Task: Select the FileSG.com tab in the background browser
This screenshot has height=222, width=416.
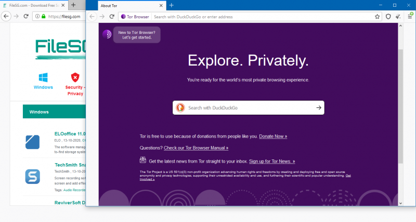Action: (x=34, y=5)
